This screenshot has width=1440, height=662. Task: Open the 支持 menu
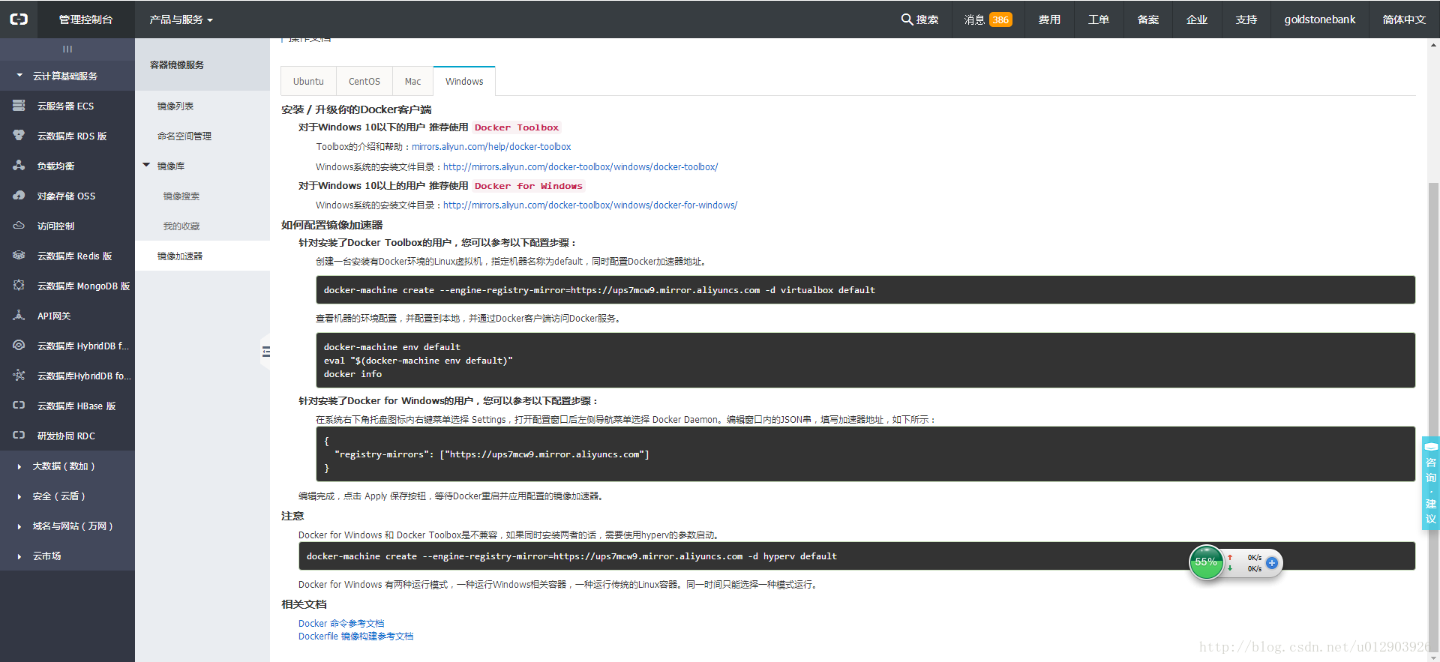pos(1246,19)
